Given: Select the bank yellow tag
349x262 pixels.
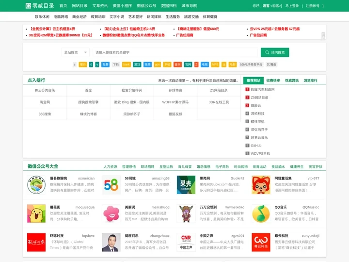Looking at the screenshot, I should point(127,65).
